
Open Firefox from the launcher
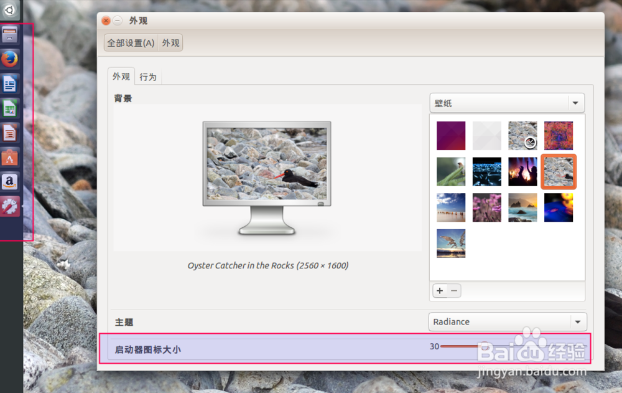9,59
